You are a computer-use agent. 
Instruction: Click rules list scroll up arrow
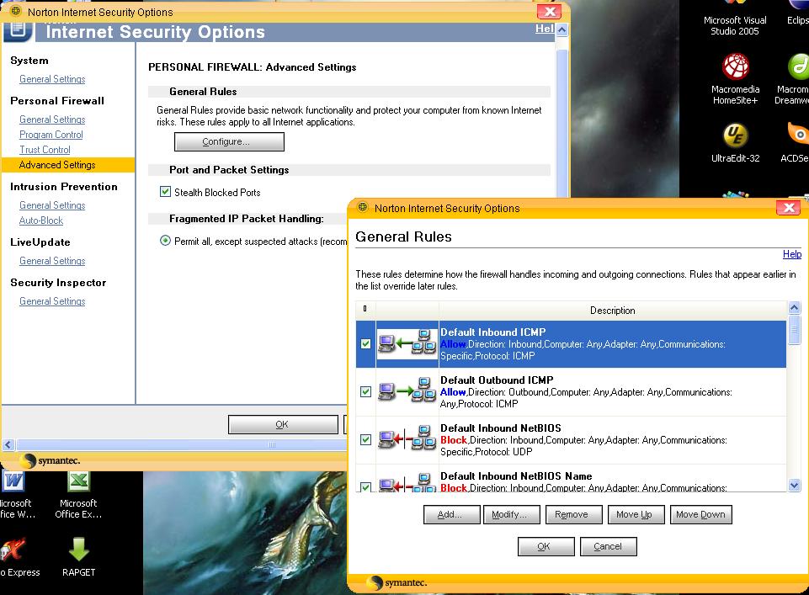click(794, 308)
